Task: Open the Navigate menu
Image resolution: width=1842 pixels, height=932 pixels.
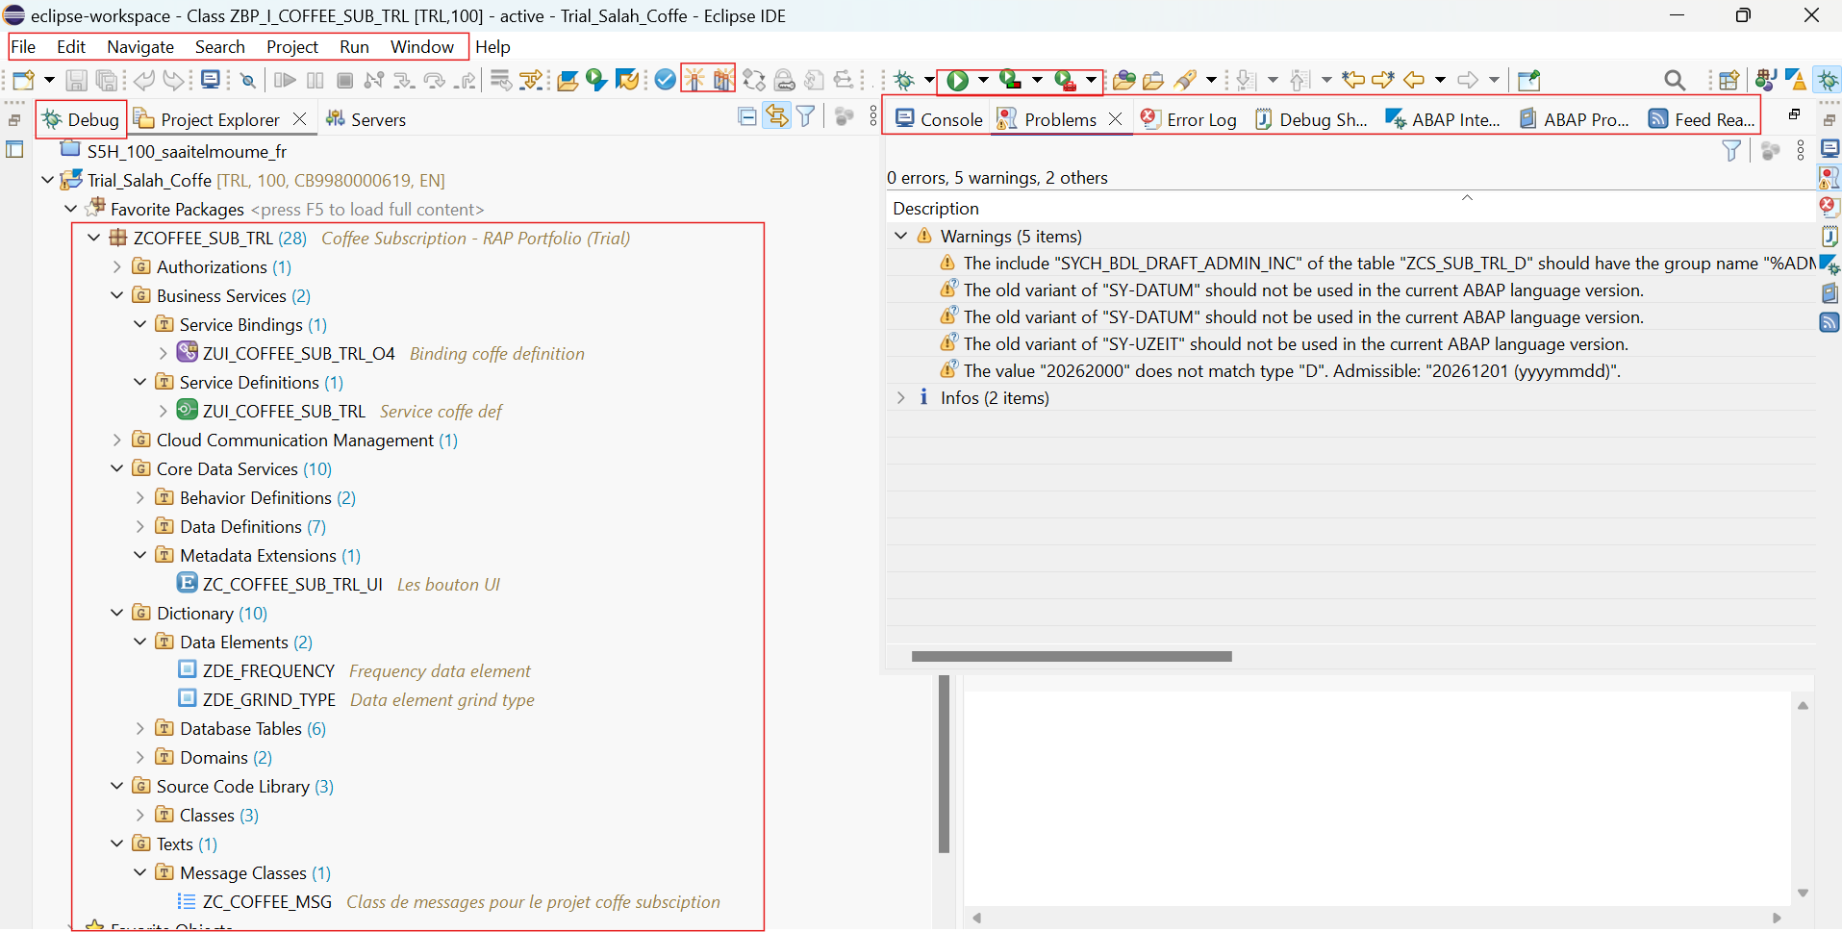Action: pyautogui.click(x=140, y=47)
